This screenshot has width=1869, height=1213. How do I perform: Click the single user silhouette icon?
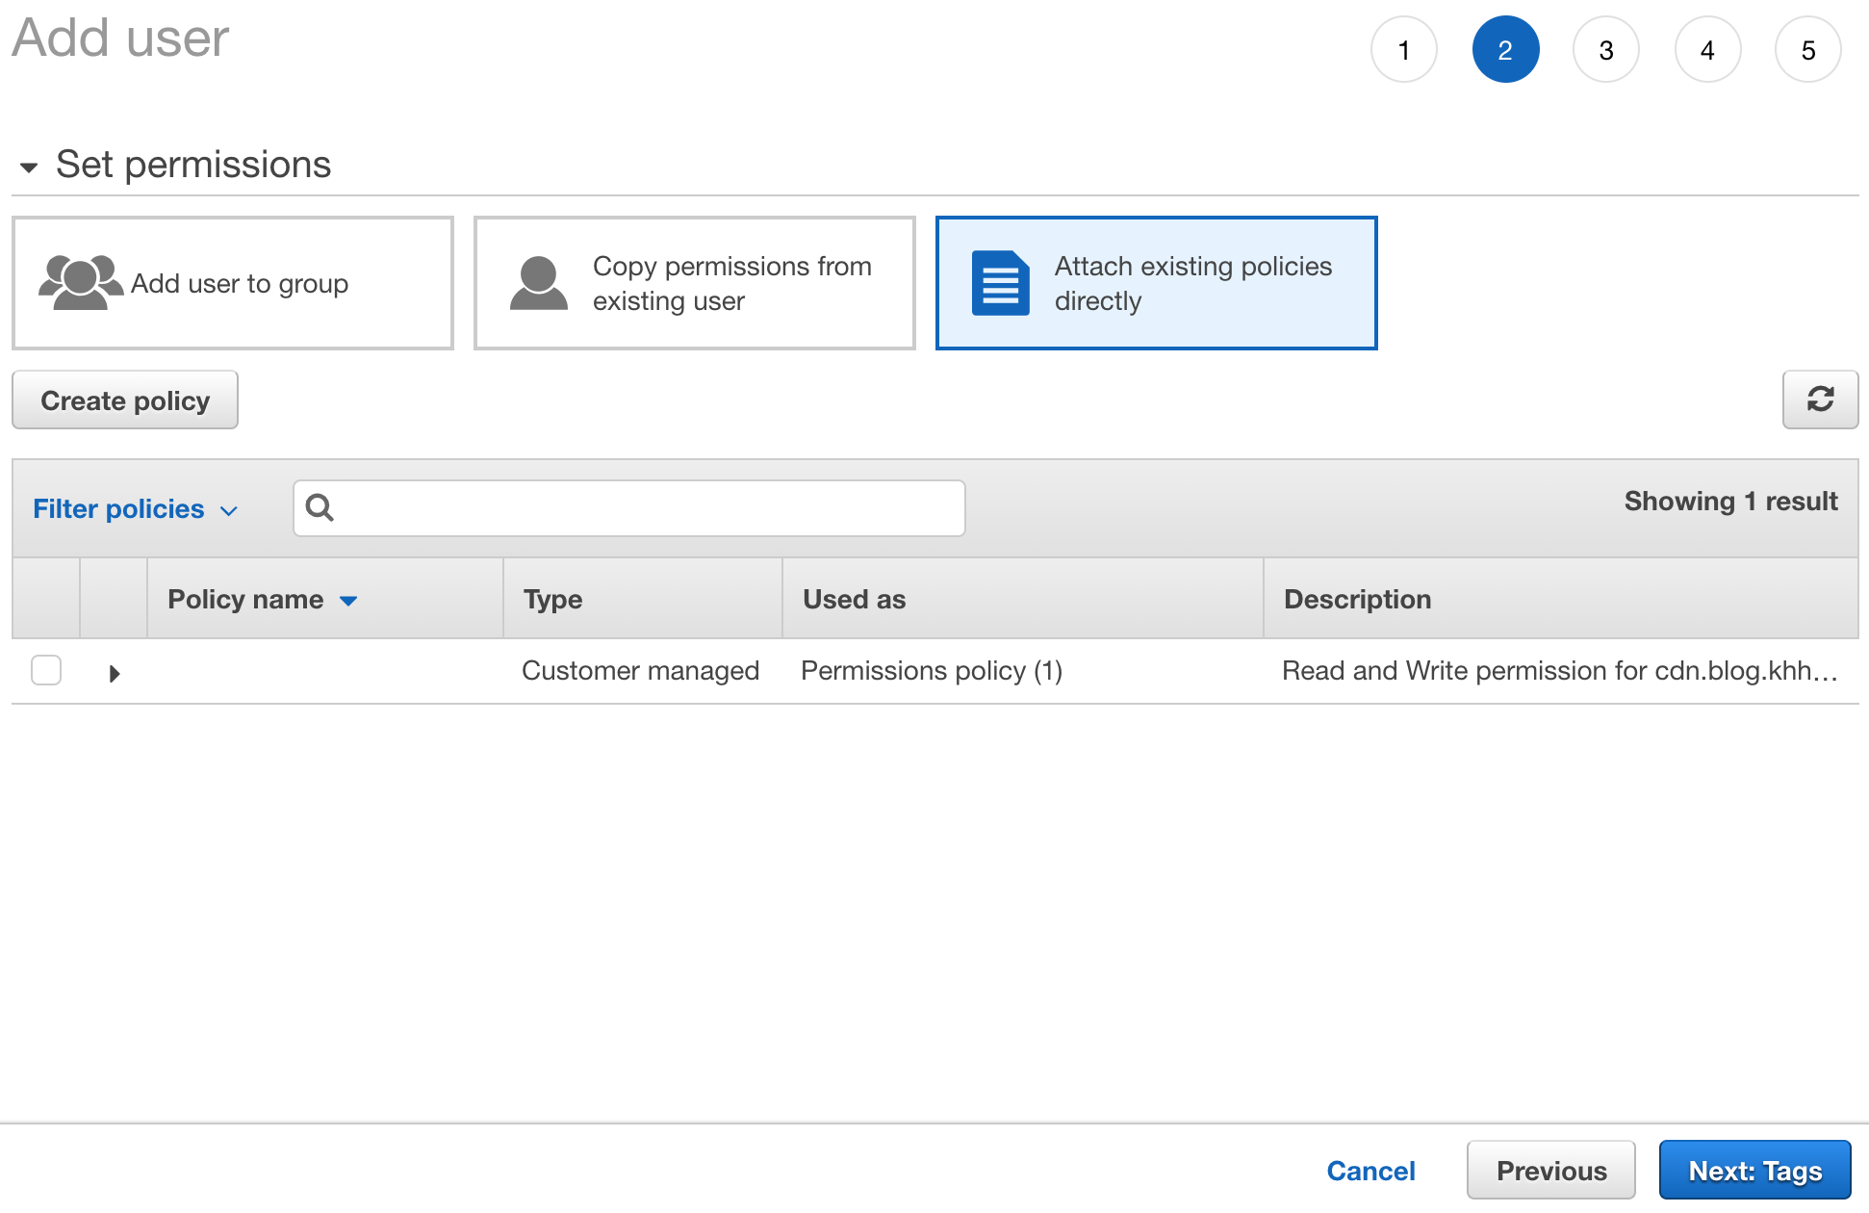tap(538, 283)
